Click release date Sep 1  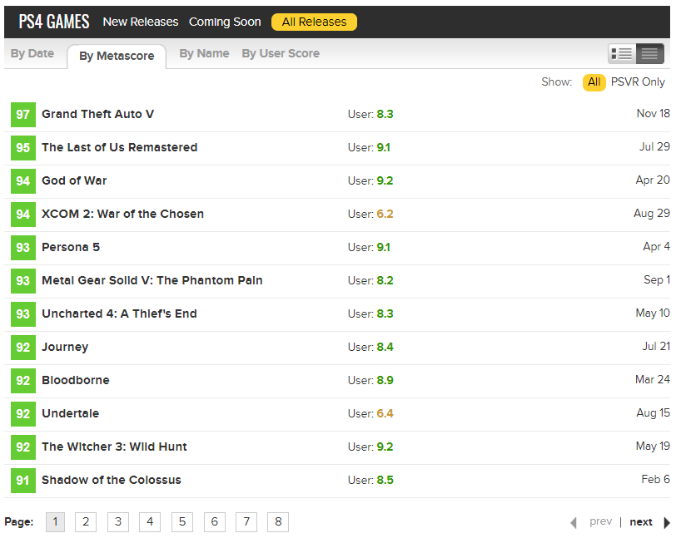657,279
